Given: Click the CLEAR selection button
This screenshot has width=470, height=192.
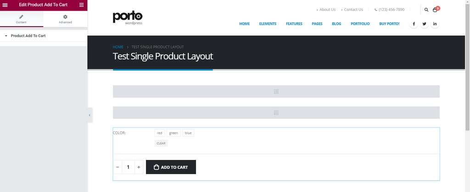Looking at the screenshot, I should (x=161, y=143).
